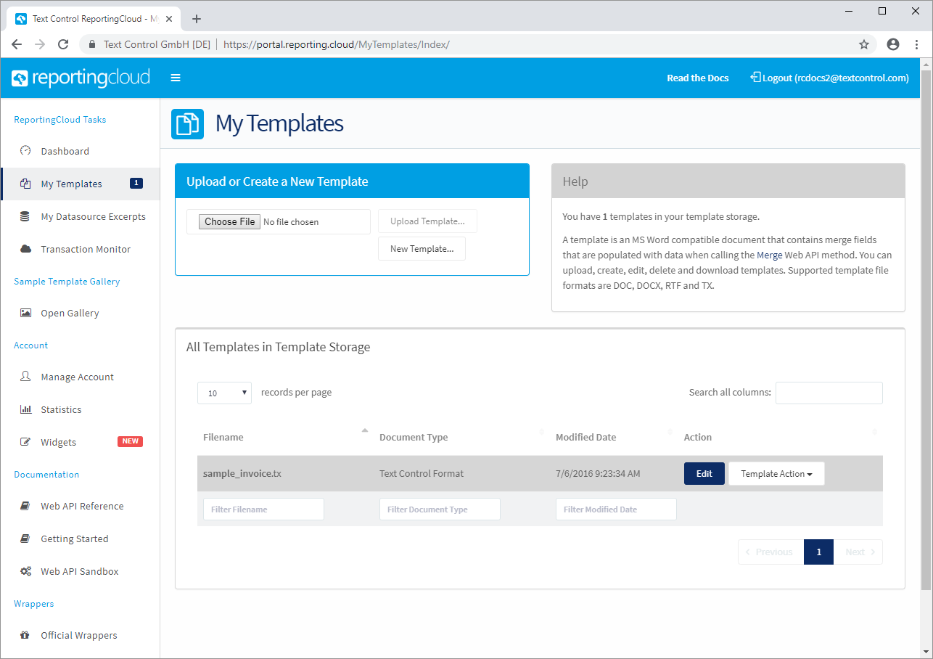Click the Previous pagination button

[x=770, y=552]
